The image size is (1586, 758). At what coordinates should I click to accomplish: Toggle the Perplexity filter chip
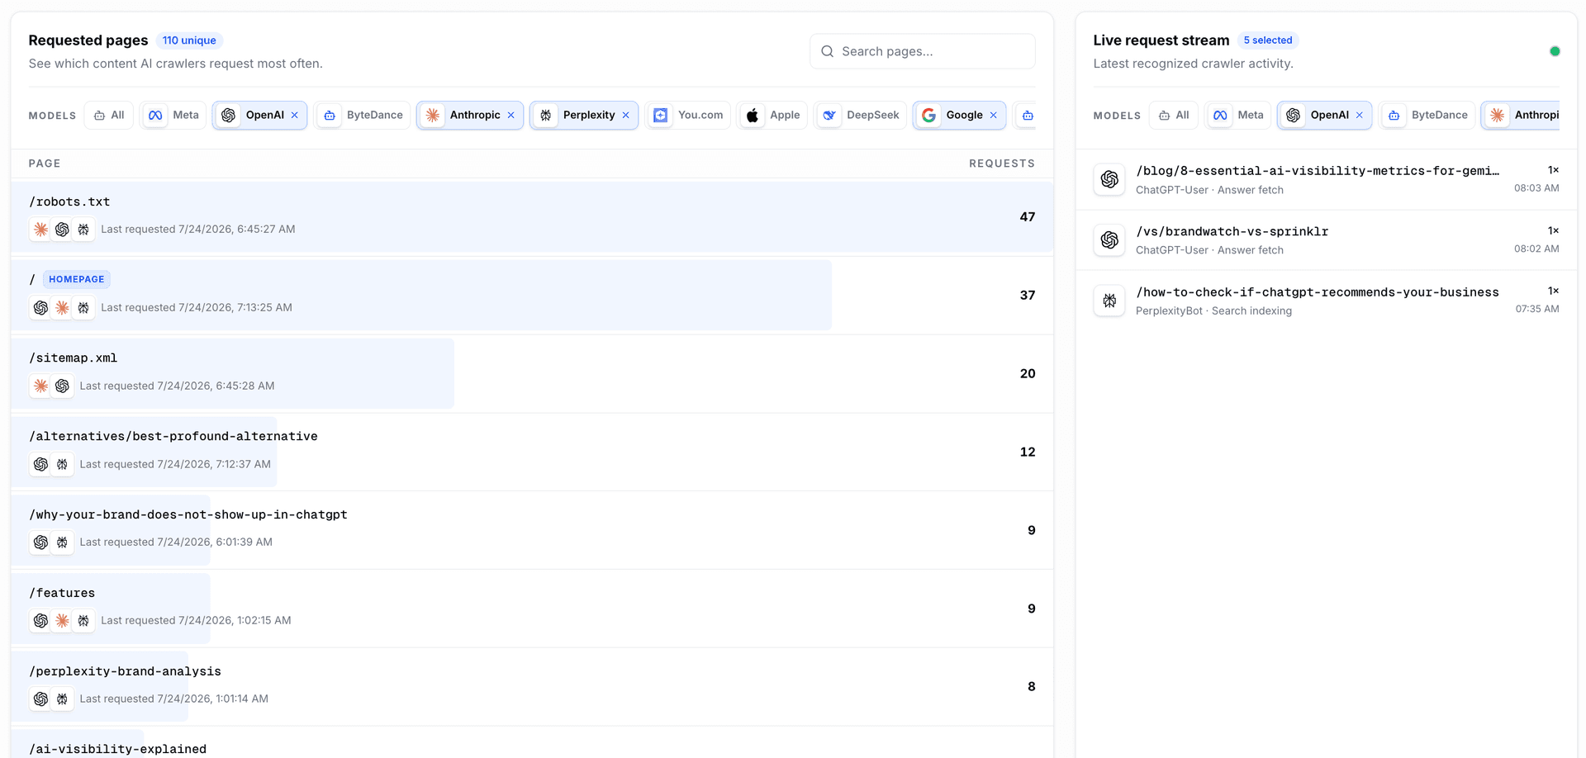[x=583, y=116]
